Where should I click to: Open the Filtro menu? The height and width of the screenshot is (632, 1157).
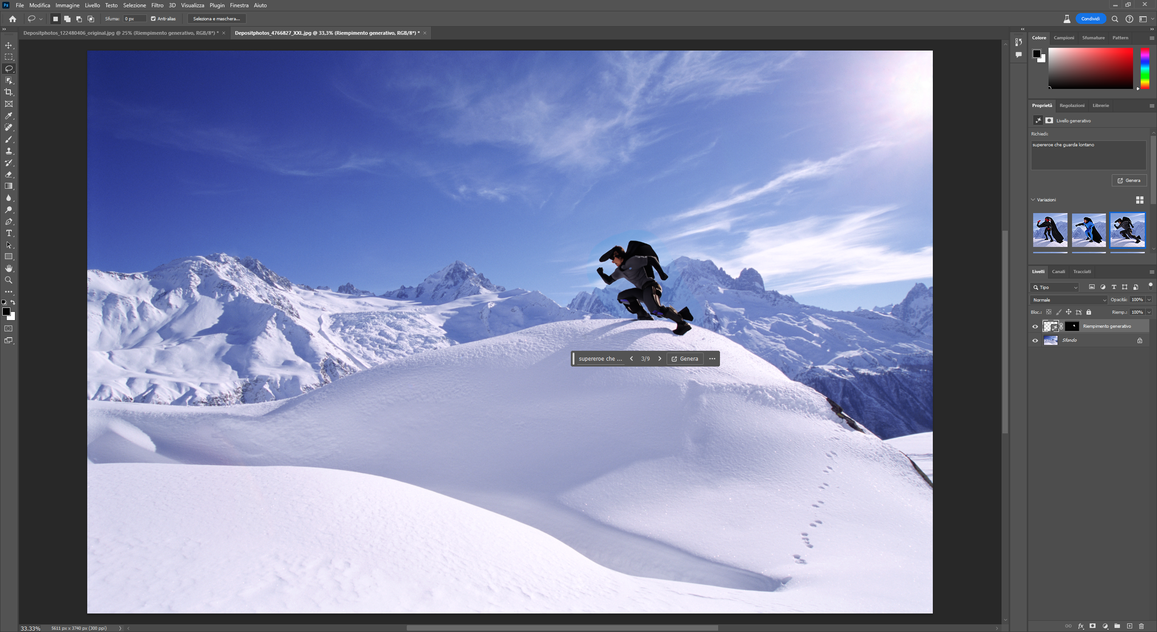(157, 5)
